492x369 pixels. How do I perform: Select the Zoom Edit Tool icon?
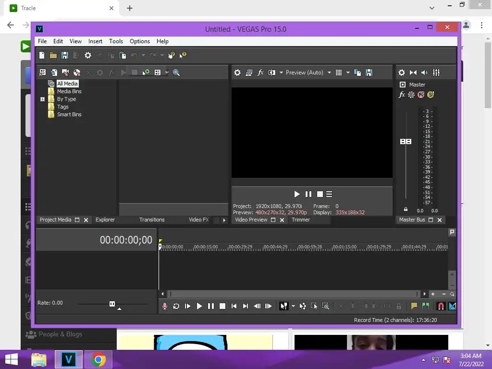[x=326, y=306]
